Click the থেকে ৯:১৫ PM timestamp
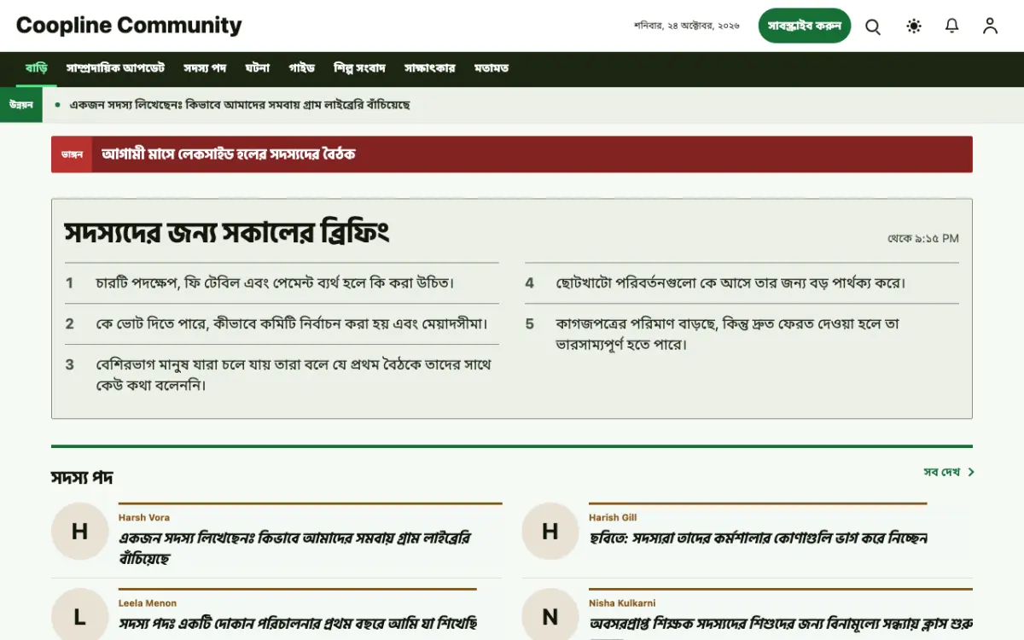 click(x=923, y=239)
